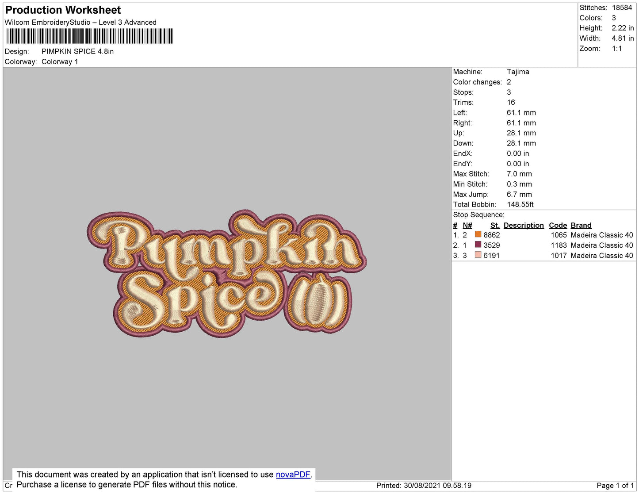This screenshot has height=494, width=639.
Task: Select the Machine value Tajima
Action: pos(518,72)
